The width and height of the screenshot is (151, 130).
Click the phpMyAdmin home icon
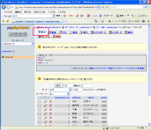(x=11, y=35)
